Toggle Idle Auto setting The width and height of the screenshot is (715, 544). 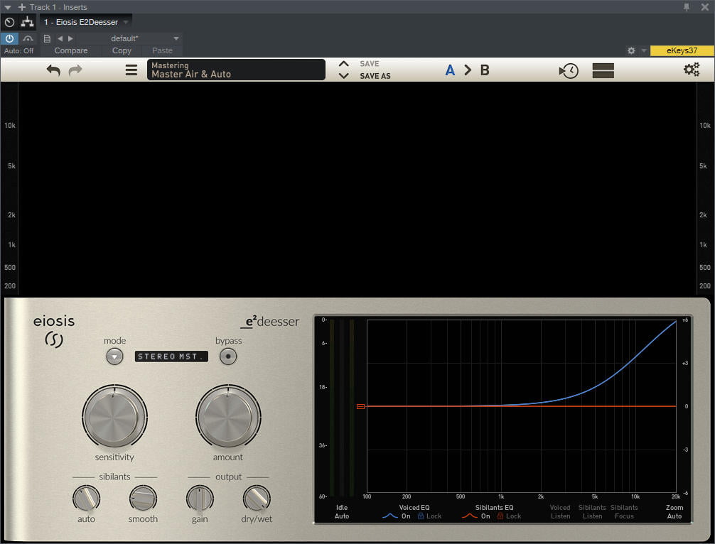coord(342,511)
